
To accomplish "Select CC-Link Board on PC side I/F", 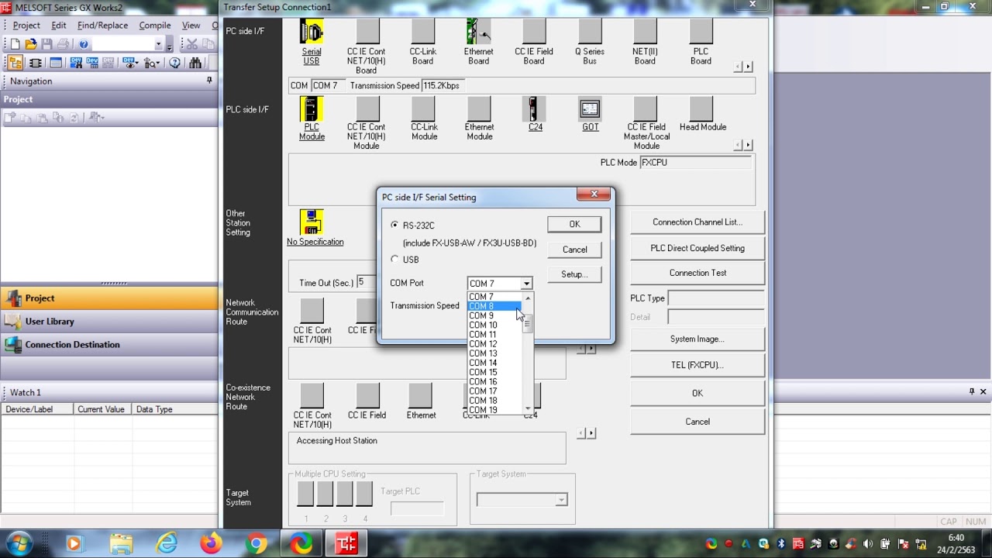I will 422,43.
